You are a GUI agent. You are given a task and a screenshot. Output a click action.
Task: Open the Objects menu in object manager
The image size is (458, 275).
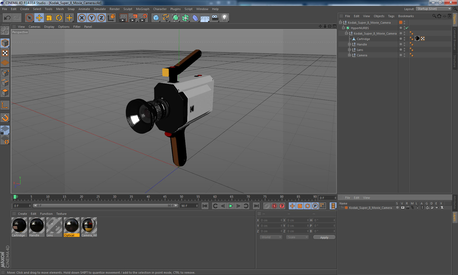point(379,16)
